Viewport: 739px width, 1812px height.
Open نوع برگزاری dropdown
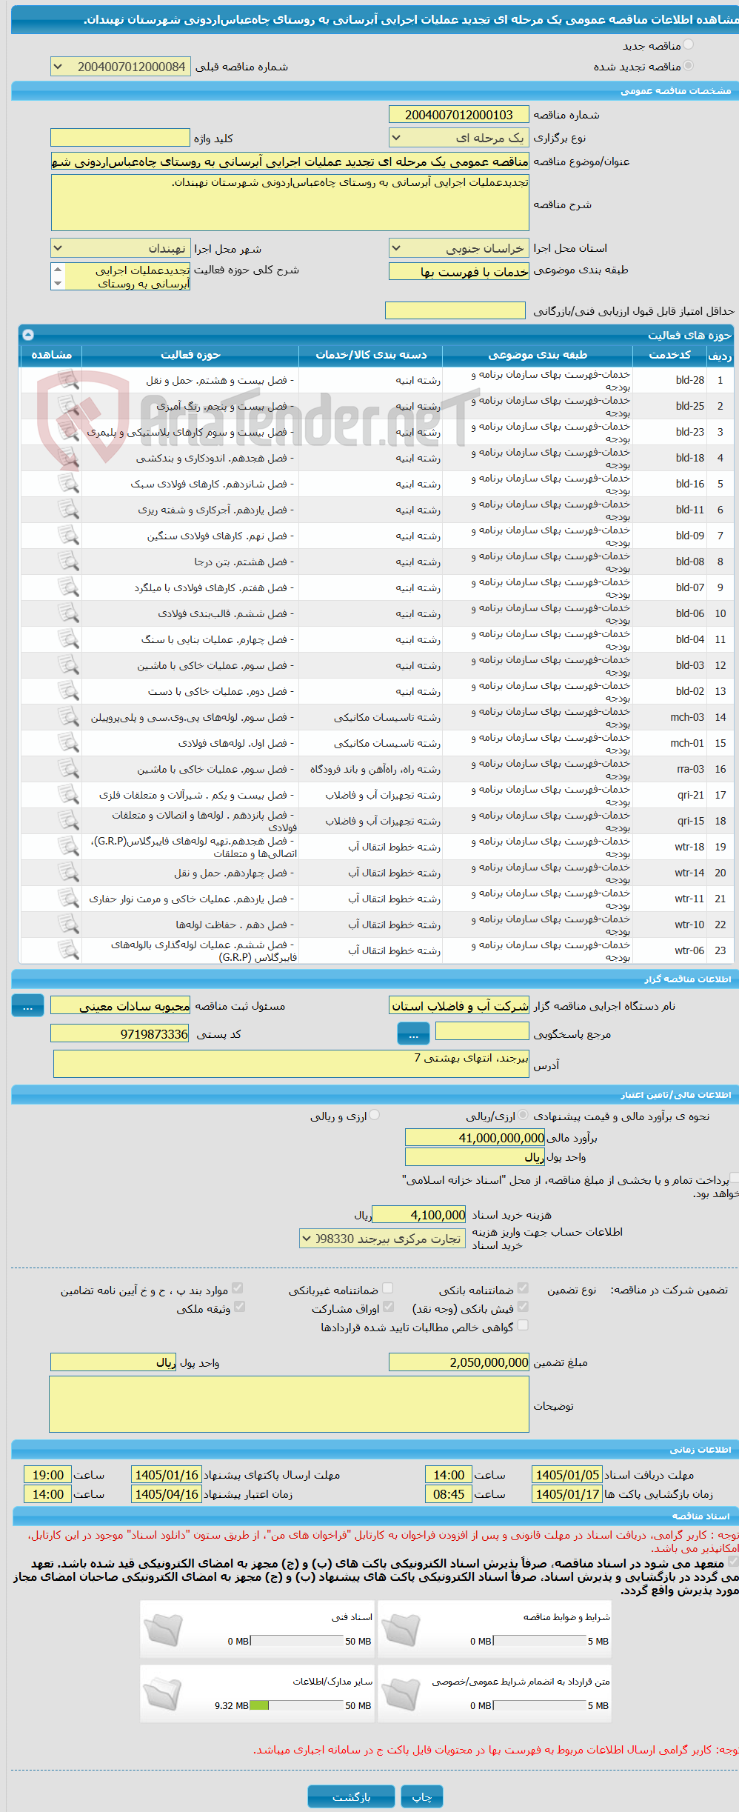459,138
